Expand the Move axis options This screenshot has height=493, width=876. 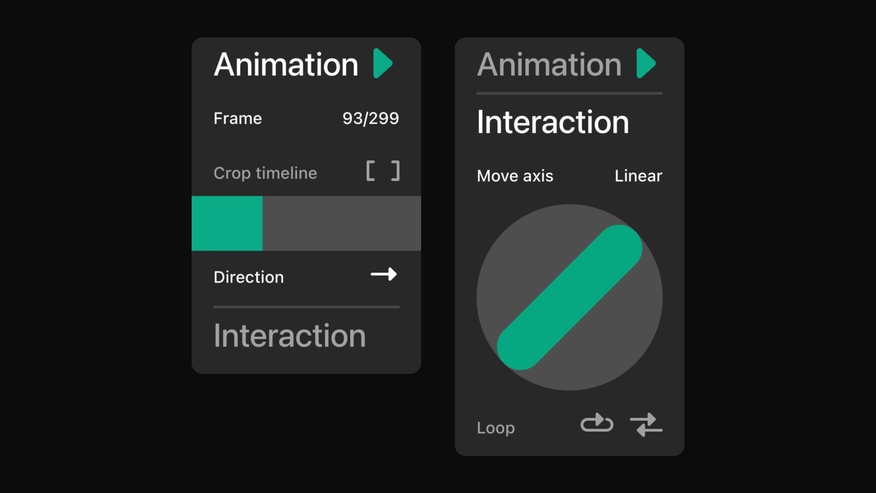coord(515,176)
